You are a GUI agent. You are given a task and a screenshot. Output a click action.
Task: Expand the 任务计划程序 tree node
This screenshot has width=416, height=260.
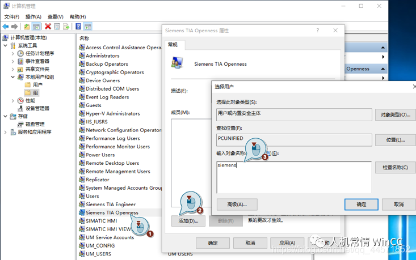(x=12, y=53)
